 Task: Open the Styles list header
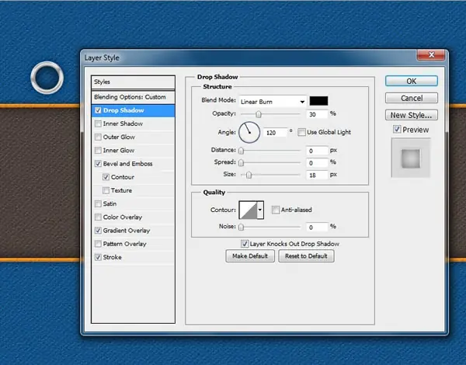[x=133, y=82]
